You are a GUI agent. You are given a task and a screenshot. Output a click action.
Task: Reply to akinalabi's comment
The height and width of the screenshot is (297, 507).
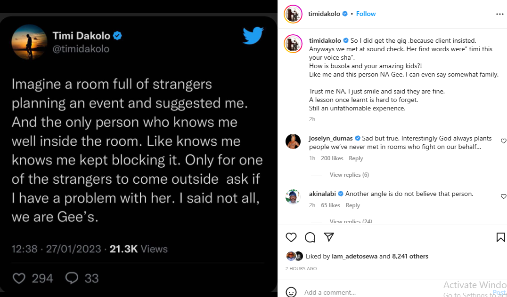352,205
